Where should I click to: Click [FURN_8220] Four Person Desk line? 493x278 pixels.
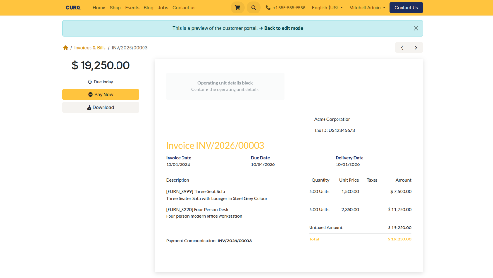[197, 210]
